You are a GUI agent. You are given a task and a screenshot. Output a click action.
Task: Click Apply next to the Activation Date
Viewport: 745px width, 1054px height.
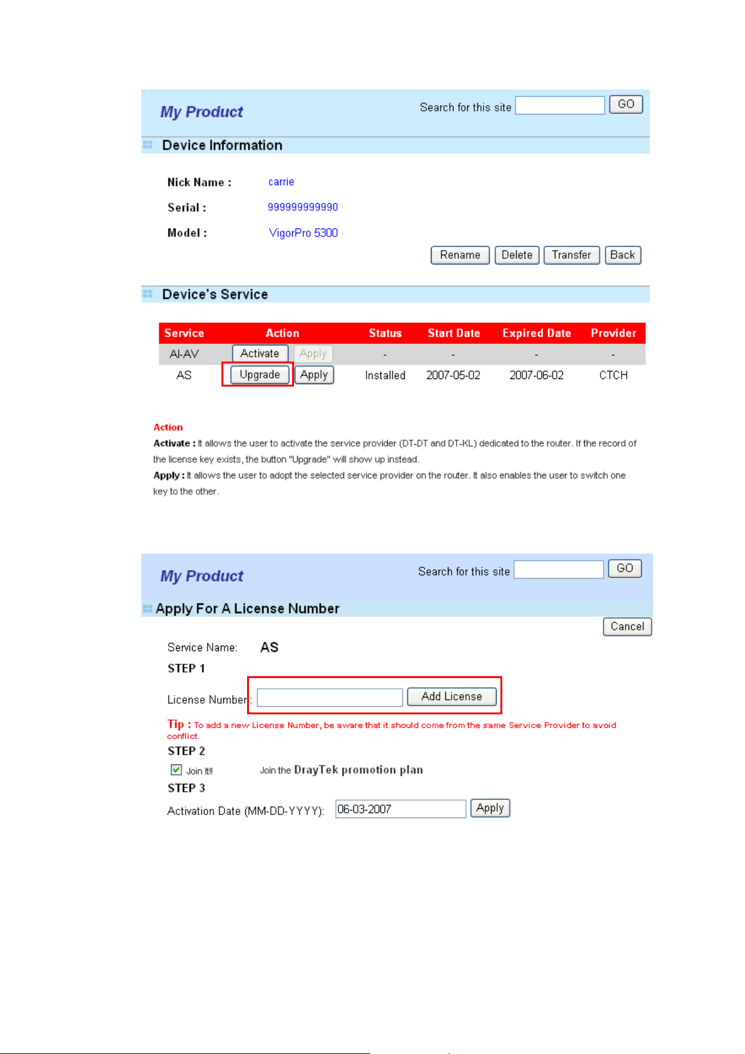pyautogui.click(x=490, y=808)
